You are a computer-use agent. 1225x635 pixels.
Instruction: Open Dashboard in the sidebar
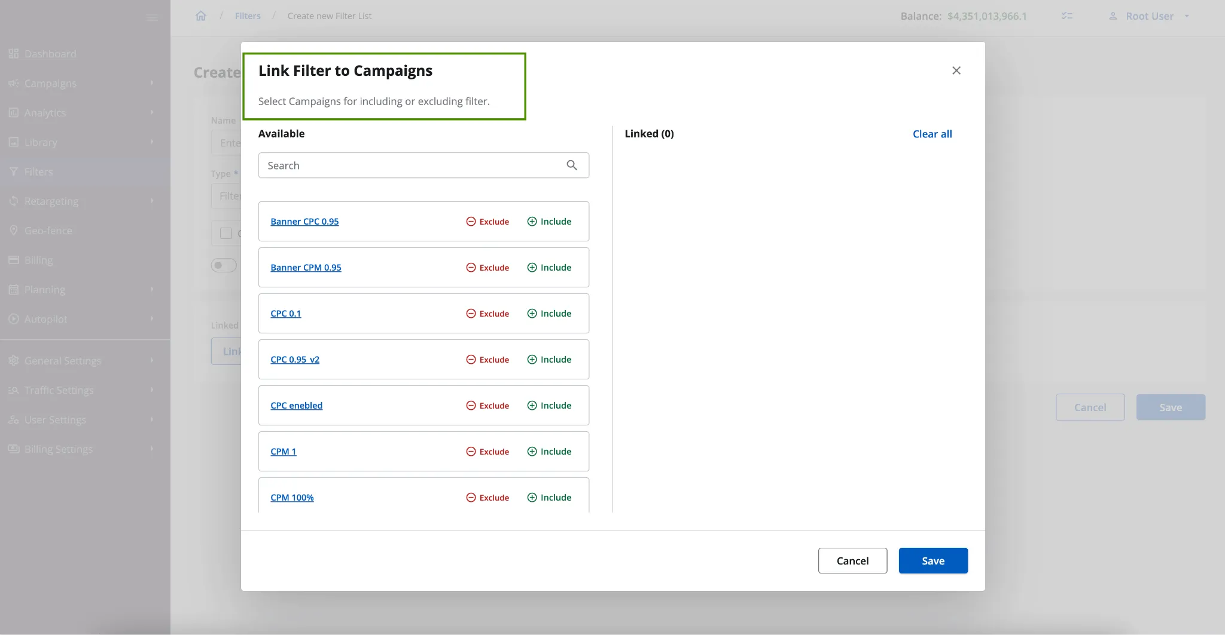pos(85,54)
